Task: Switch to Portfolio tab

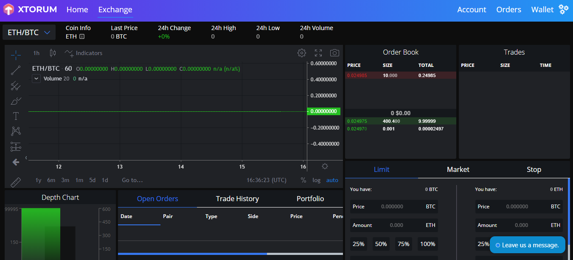Action: [x=310, y=199]
